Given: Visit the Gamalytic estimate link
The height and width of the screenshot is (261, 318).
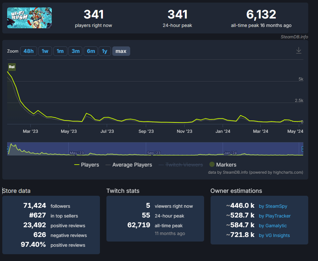Looking at the screenshot, I should point(273,226).
